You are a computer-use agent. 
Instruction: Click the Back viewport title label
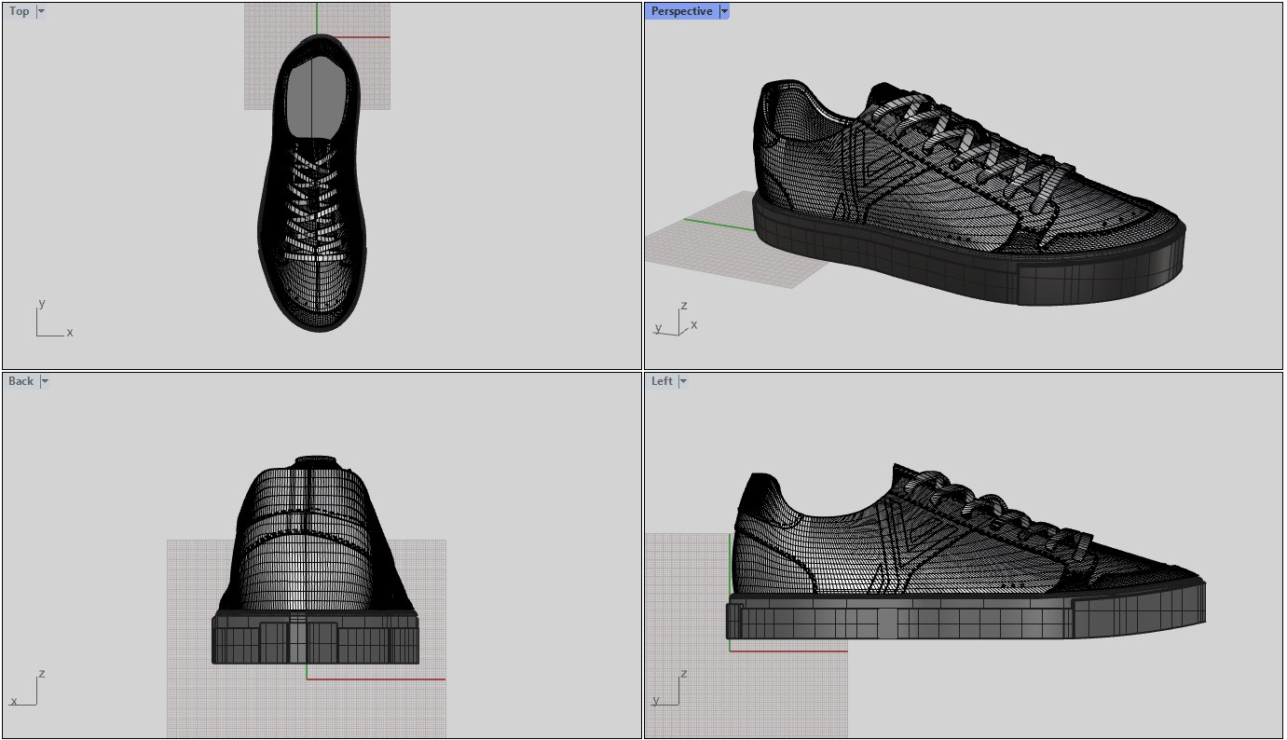tap(21, 381)
